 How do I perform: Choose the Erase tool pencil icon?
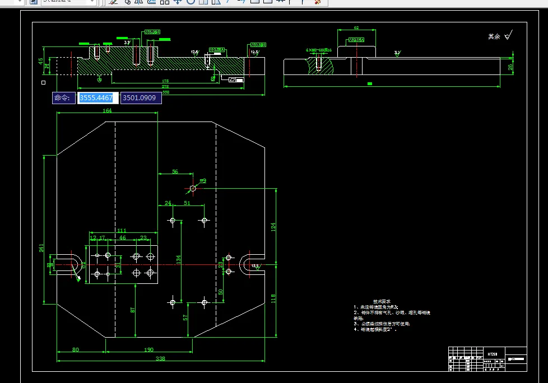pyautogui.click(x=113, y=2)
